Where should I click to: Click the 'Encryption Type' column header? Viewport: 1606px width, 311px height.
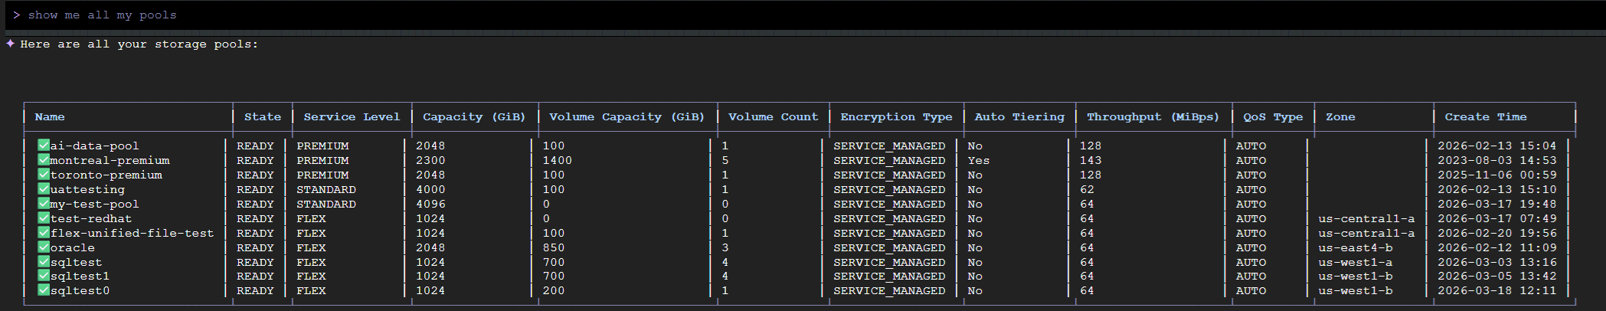coord(896,116)
